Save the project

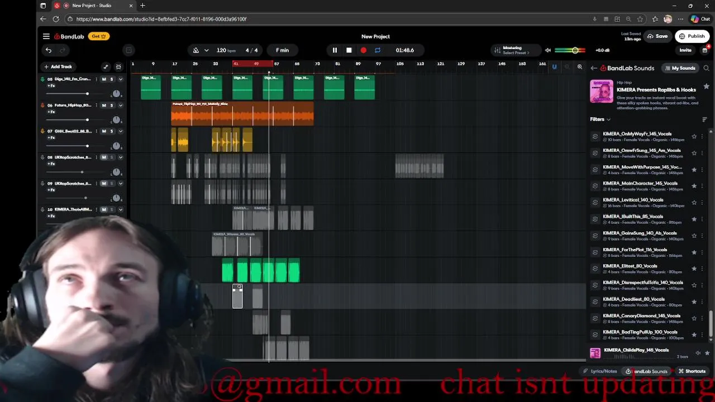657,36
